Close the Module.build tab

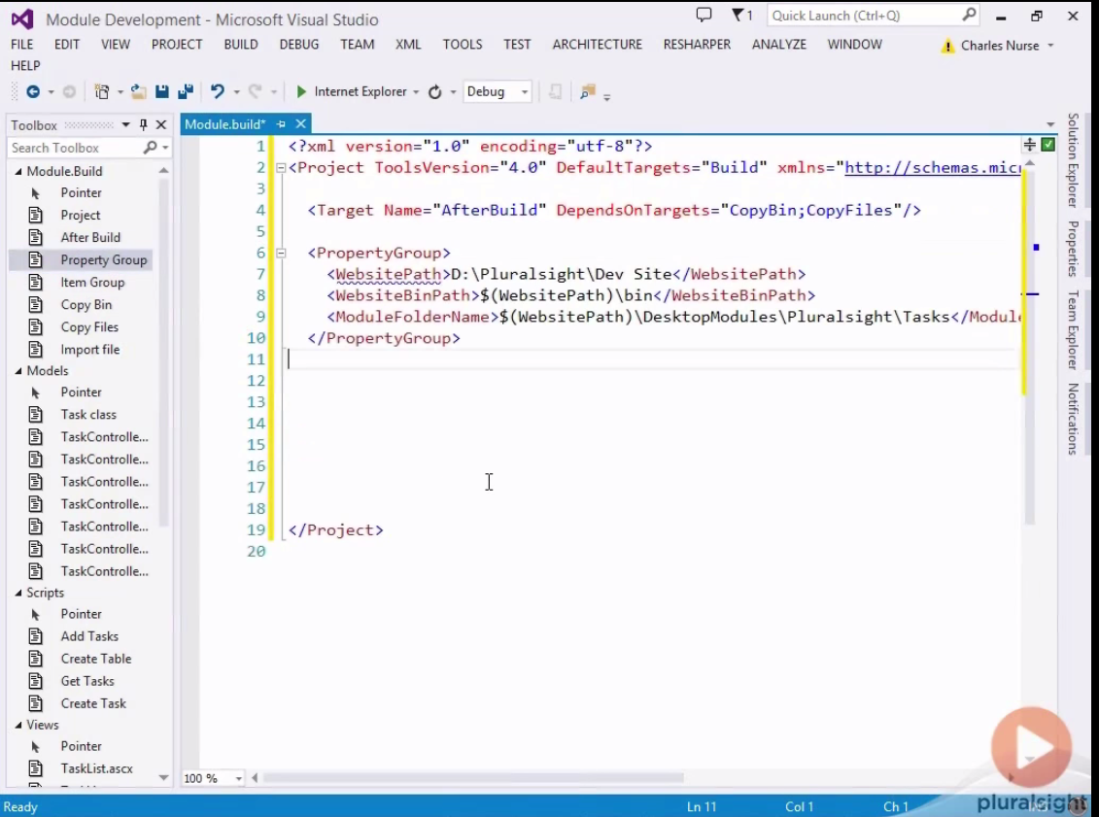pyautogui.click(x=300, y=124)
